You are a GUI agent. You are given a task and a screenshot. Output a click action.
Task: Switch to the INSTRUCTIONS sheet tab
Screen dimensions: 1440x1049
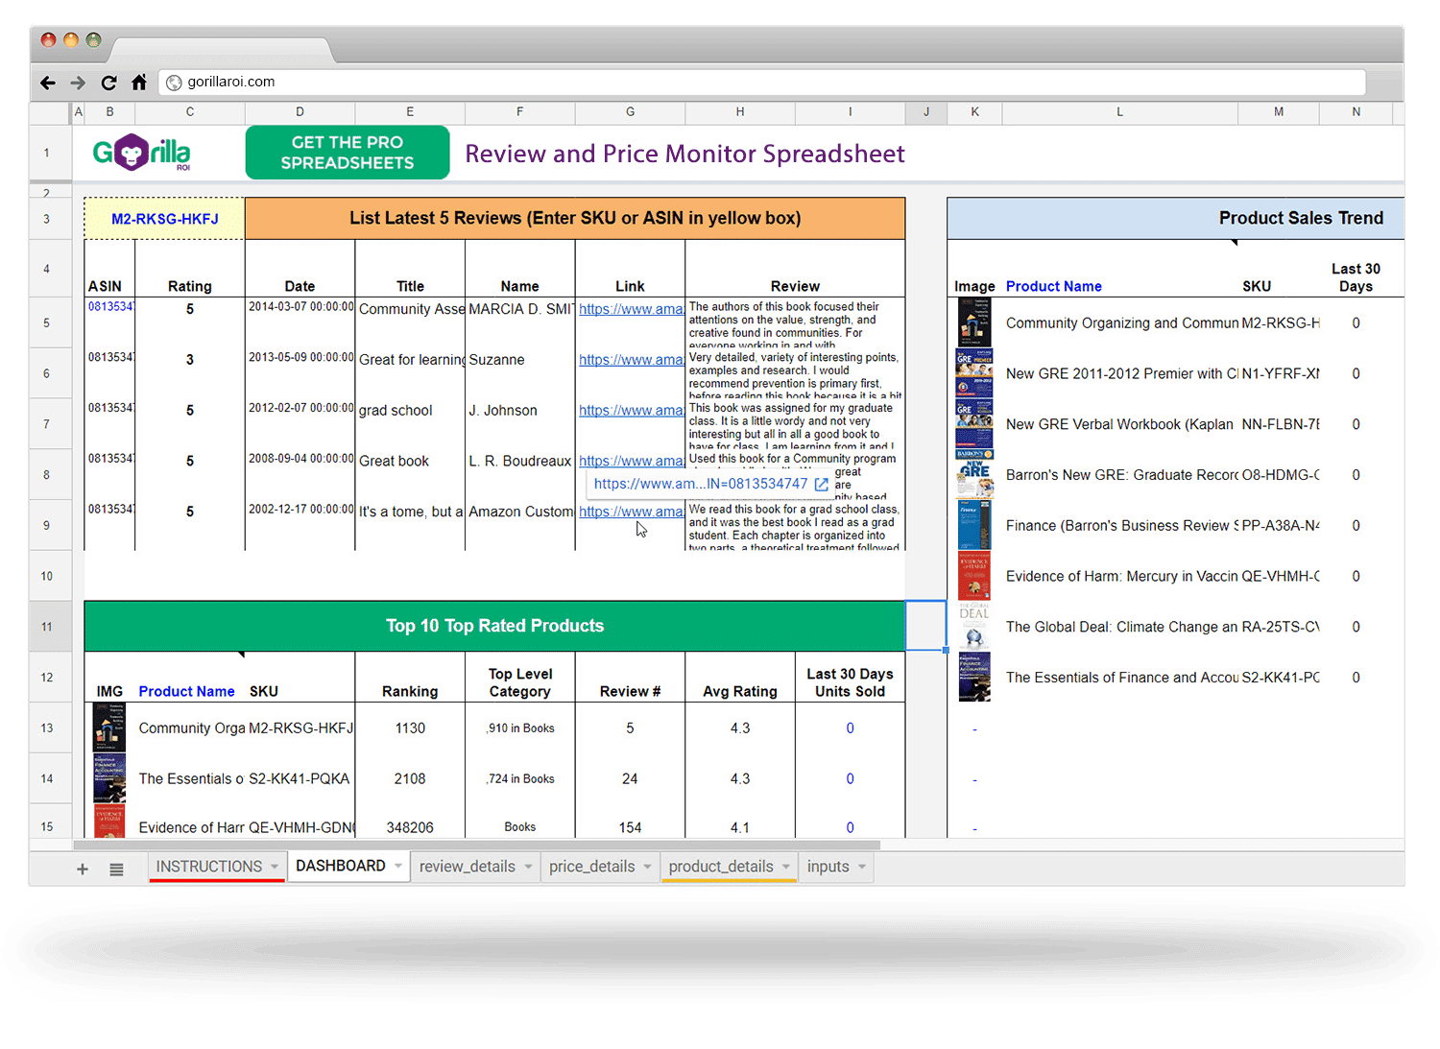tap(210, 866)
